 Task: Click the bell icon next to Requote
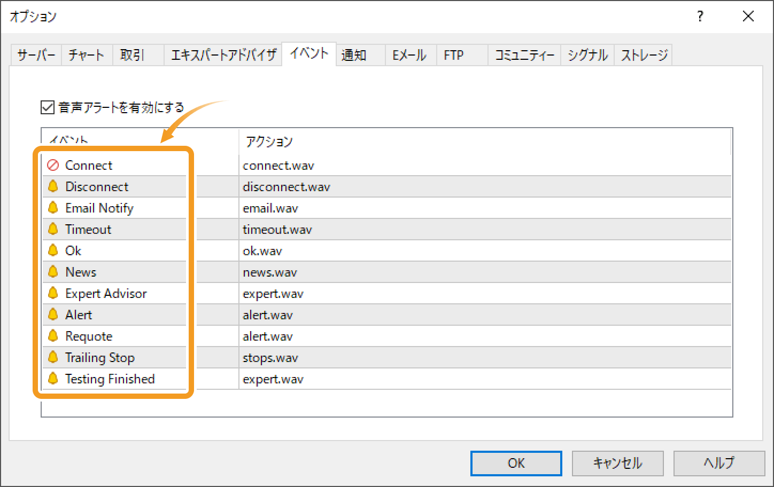coord(53,336)
